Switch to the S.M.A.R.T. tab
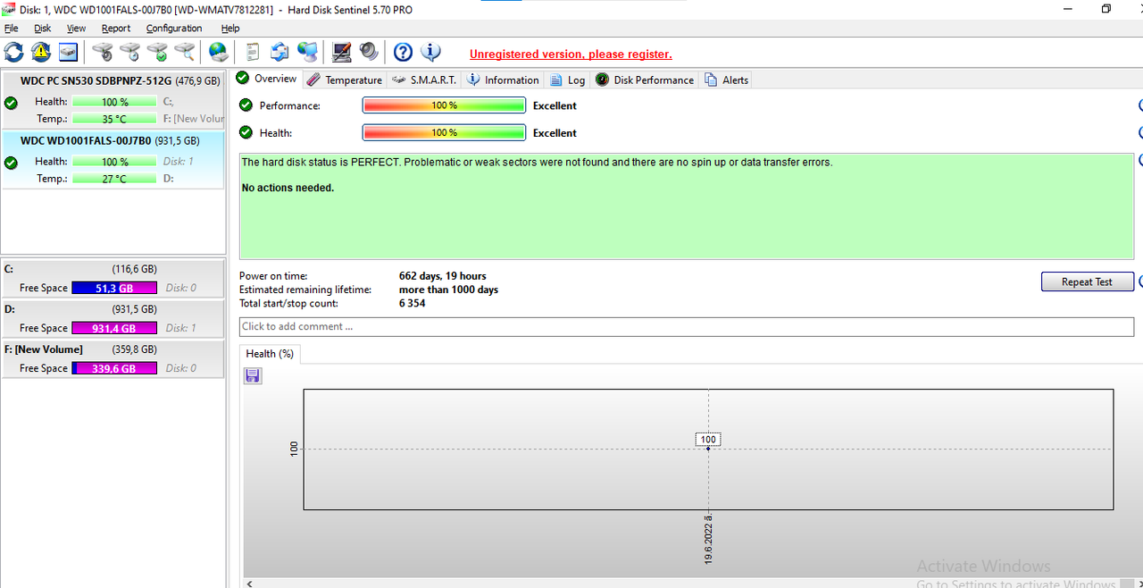This screenshot has height=588, width=1143. pos(424,80)
